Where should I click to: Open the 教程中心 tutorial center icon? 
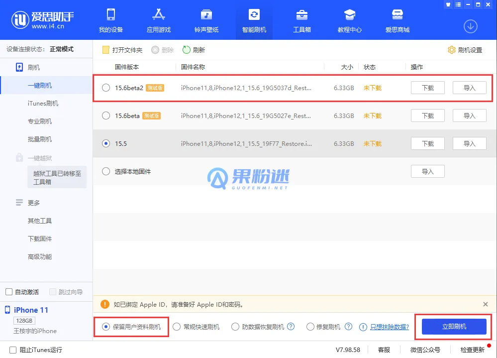349,14
